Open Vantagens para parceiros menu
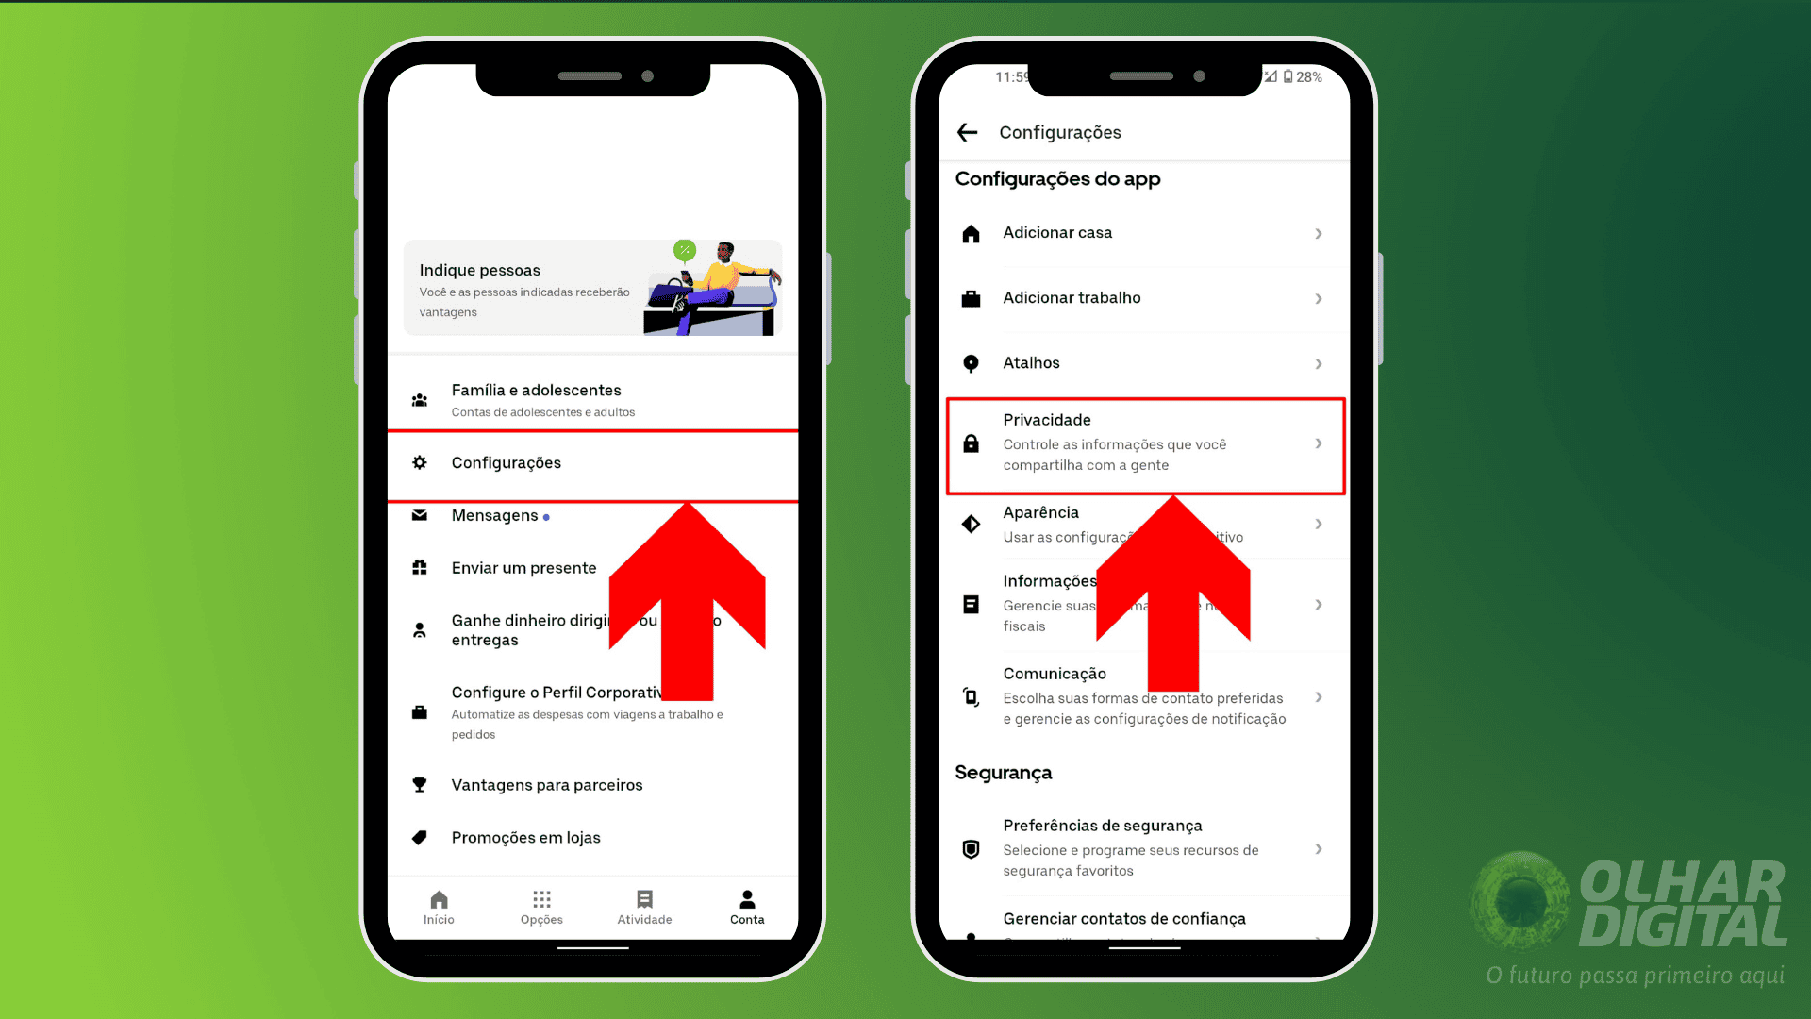Viewport: 1811px width, 1019px height. 547,784
